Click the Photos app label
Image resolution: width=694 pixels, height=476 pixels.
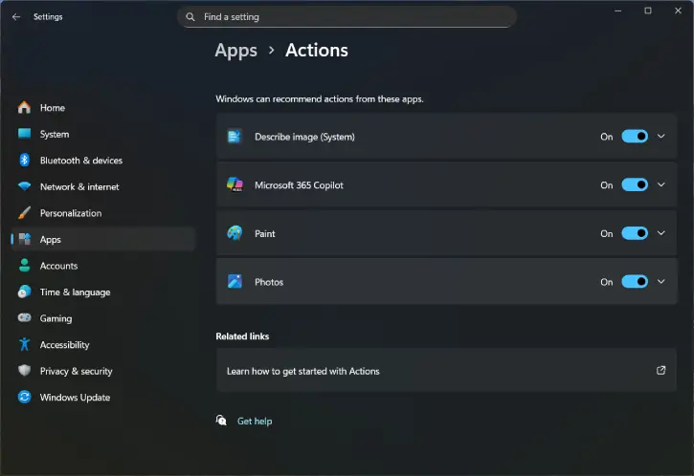(x=269, y=282)
